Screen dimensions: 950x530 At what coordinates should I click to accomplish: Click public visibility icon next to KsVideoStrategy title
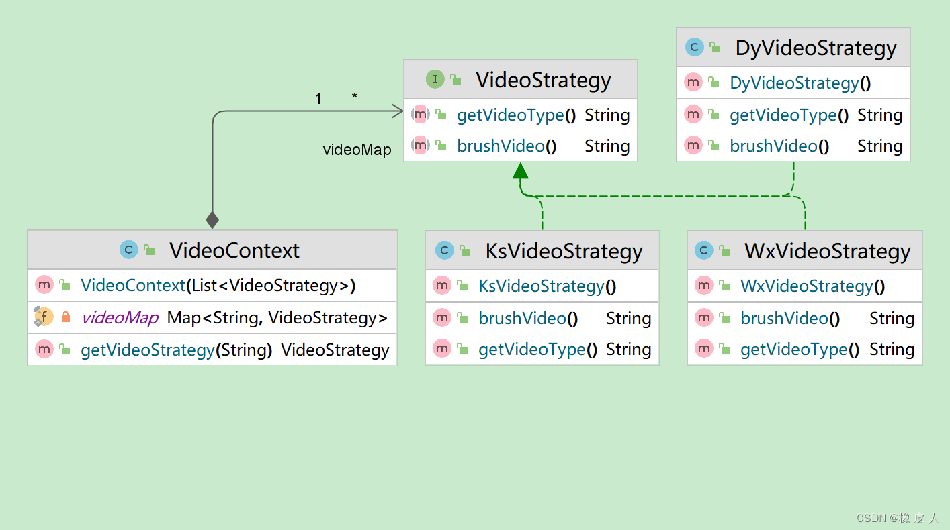(465, 252)
